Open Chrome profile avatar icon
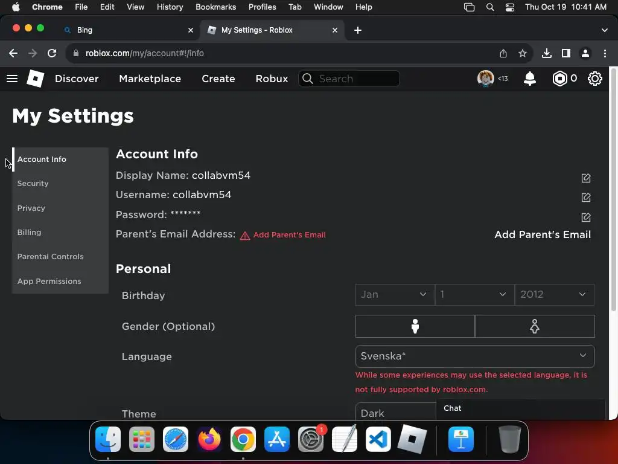 (585, 53)
